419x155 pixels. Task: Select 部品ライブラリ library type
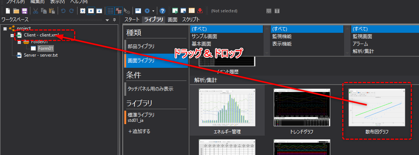[156, 47]
